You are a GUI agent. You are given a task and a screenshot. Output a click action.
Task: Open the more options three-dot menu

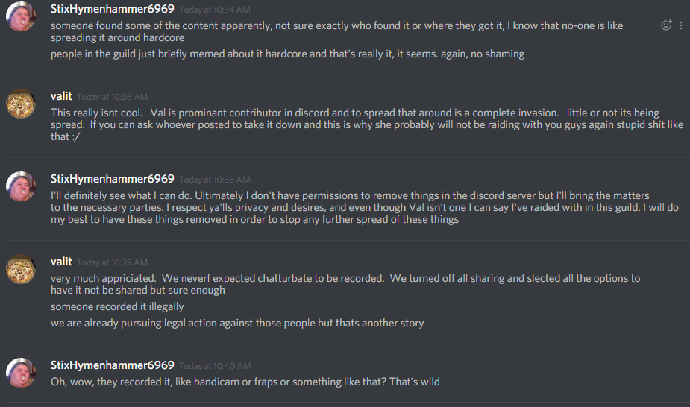click(681, 25)
